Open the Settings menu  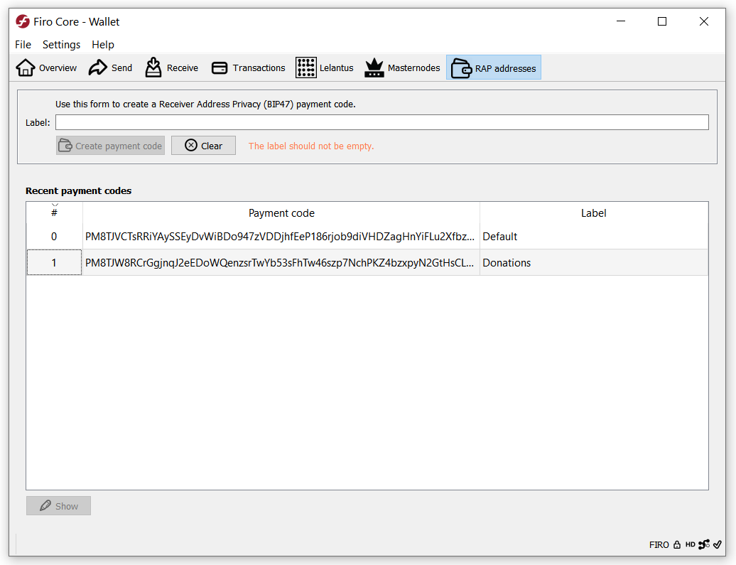(x=62, y=45)
